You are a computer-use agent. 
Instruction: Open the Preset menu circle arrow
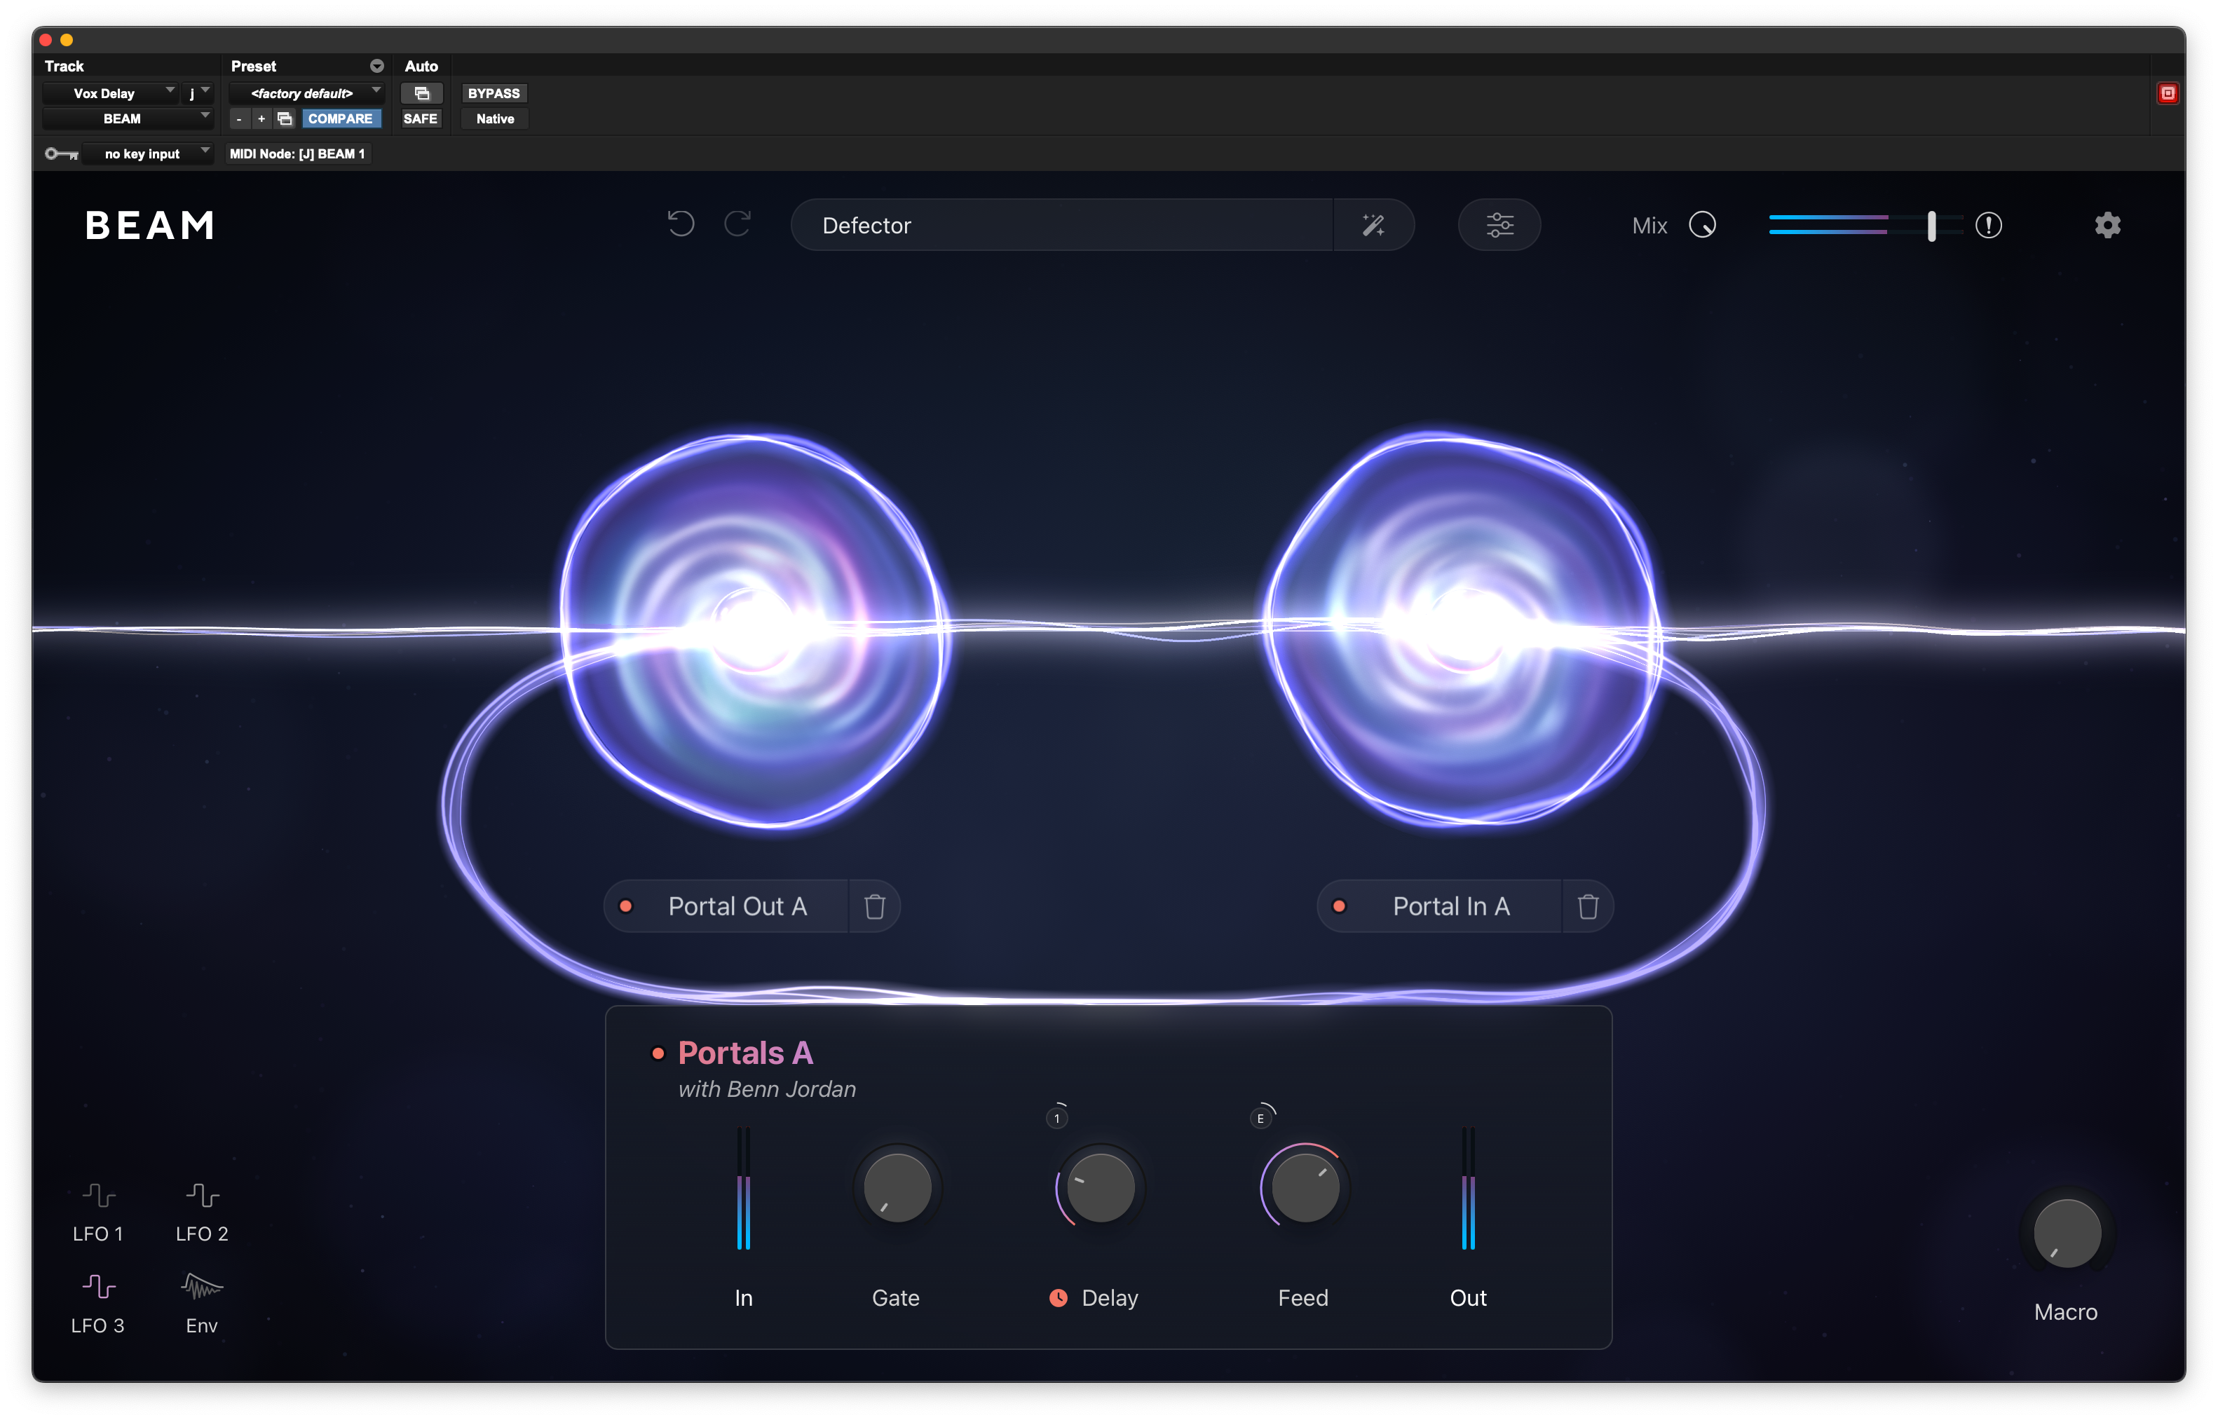click(x=376, y=67)
